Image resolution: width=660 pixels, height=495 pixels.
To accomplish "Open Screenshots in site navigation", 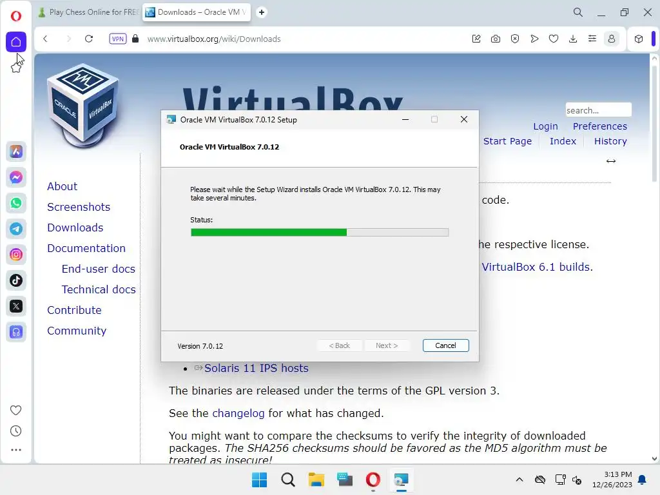I will pyautogui.click(x=79, y=207).
